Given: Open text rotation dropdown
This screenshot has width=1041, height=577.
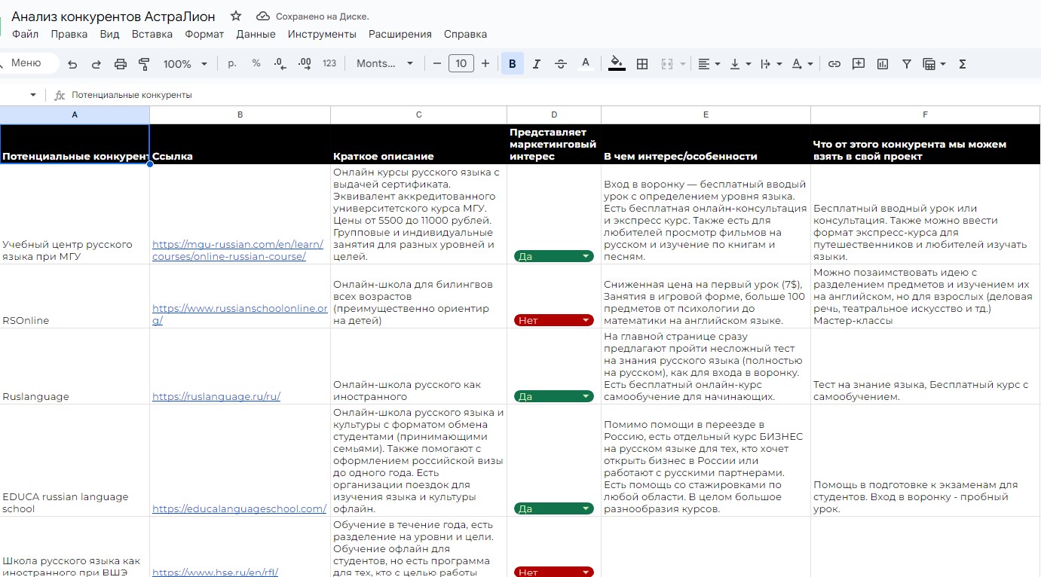Looking at the screenshot, I should coord(802,64).
